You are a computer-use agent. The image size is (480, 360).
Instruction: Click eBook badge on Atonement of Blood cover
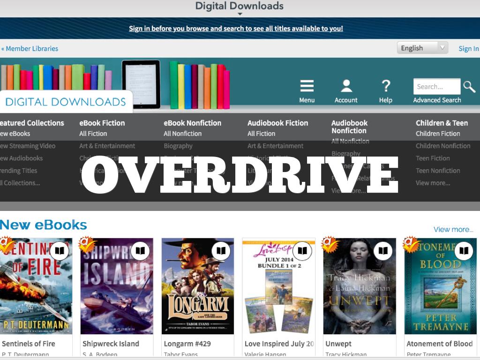pos(464,251)
